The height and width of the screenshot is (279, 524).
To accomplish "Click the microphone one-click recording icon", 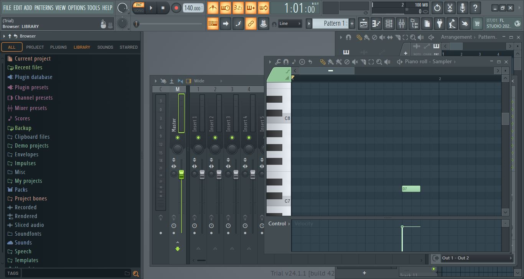I will [x=463, y=8].
